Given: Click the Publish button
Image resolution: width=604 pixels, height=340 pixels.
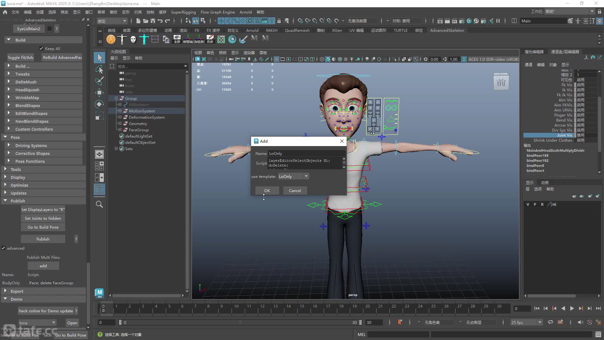Looking at the screenshot, I should tap(43, 239).
